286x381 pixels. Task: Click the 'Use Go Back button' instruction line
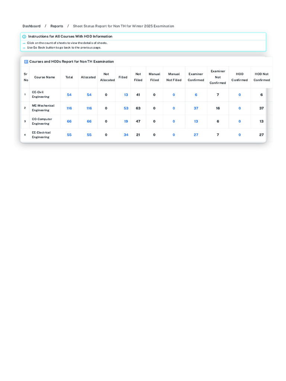[x=64, y=48]
